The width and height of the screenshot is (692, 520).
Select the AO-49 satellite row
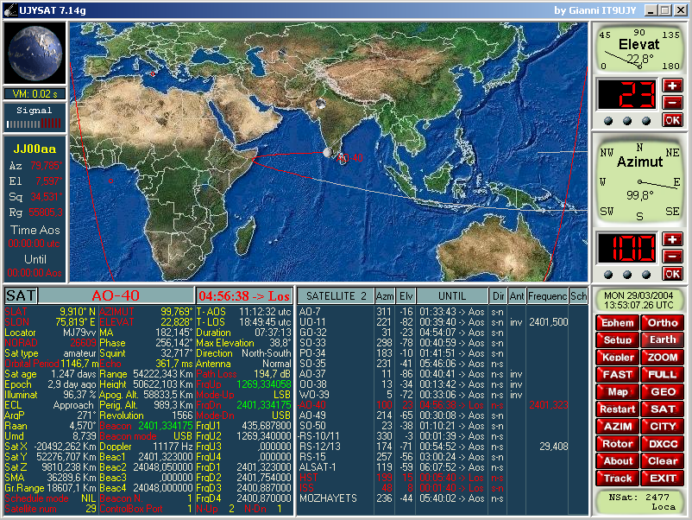point(443,415)
